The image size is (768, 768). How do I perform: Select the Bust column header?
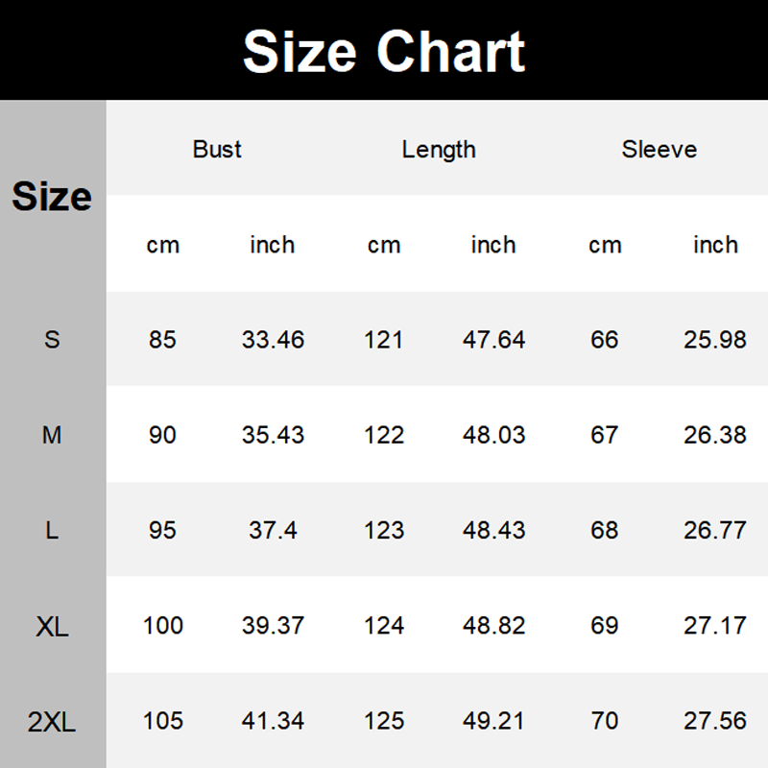click(x=217, y=150)
